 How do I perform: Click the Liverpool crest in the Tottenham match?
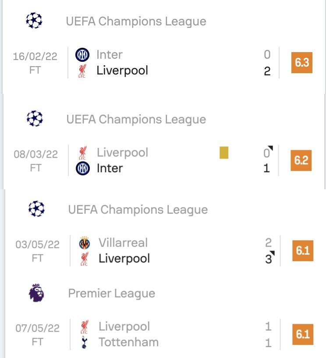pyautogui.click(x=84, y=327)
